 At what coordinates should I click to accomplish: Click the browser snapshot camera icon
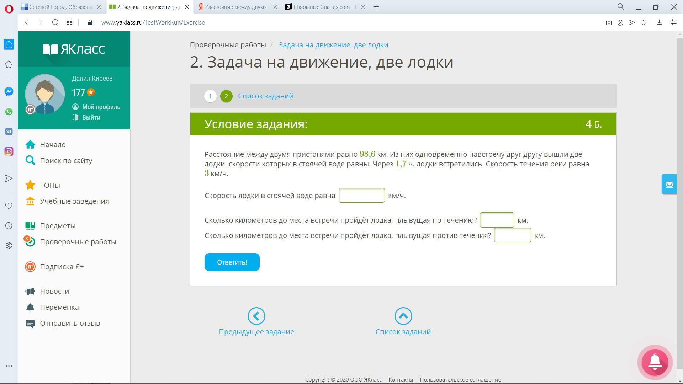609,22
